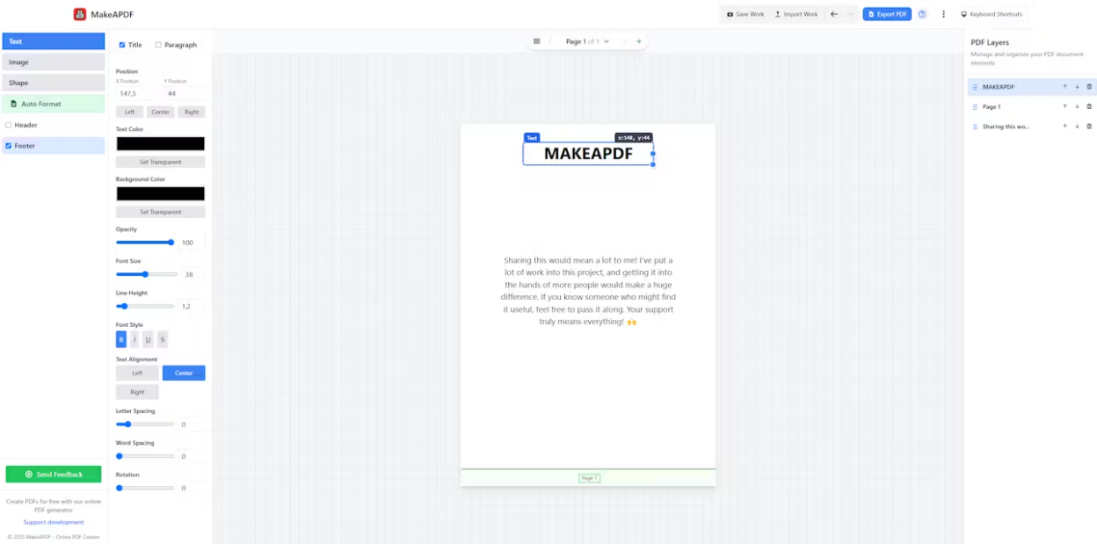Move MAKEAPDF layer up
This screenshot has width=1097, height=544.
[x=1064, y=87]
